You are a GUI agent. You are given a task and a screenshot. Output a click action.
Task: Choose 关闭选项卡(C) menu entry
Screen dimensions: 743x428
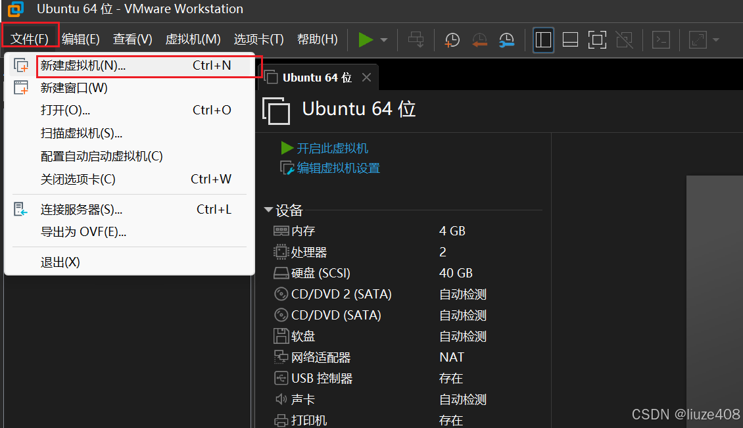[x=130, y=179]
